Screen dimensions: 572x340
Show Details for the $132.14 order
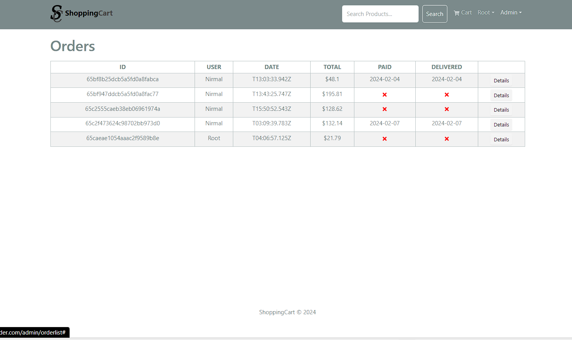pos(501,125)
